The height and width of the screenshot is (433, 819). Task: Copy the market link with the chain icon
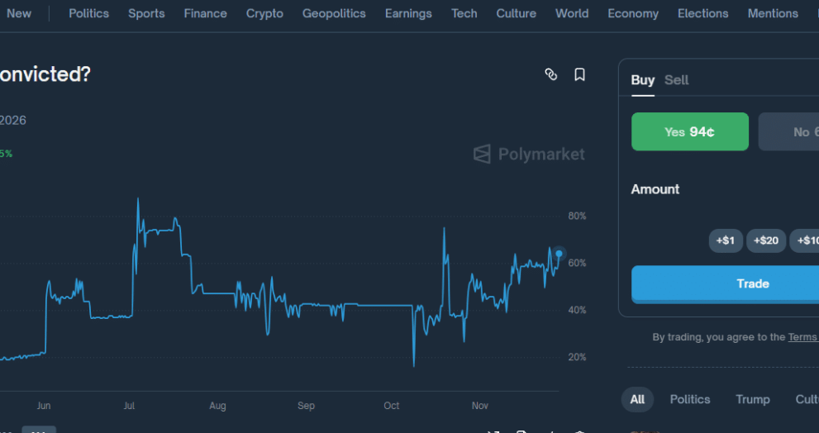(551, 74)
